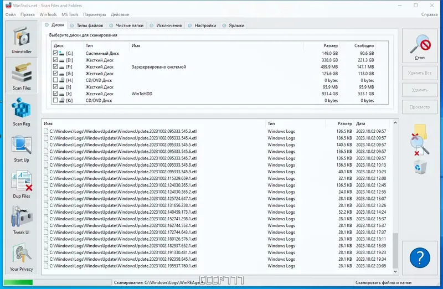Click the recycle bin icon on right panel

coord(420,167)
